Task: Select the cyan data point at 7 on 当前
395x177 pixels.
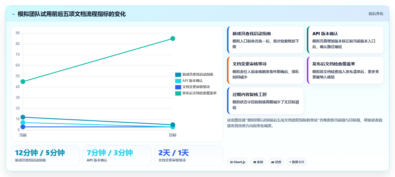Action: click(x=23, y=122)
